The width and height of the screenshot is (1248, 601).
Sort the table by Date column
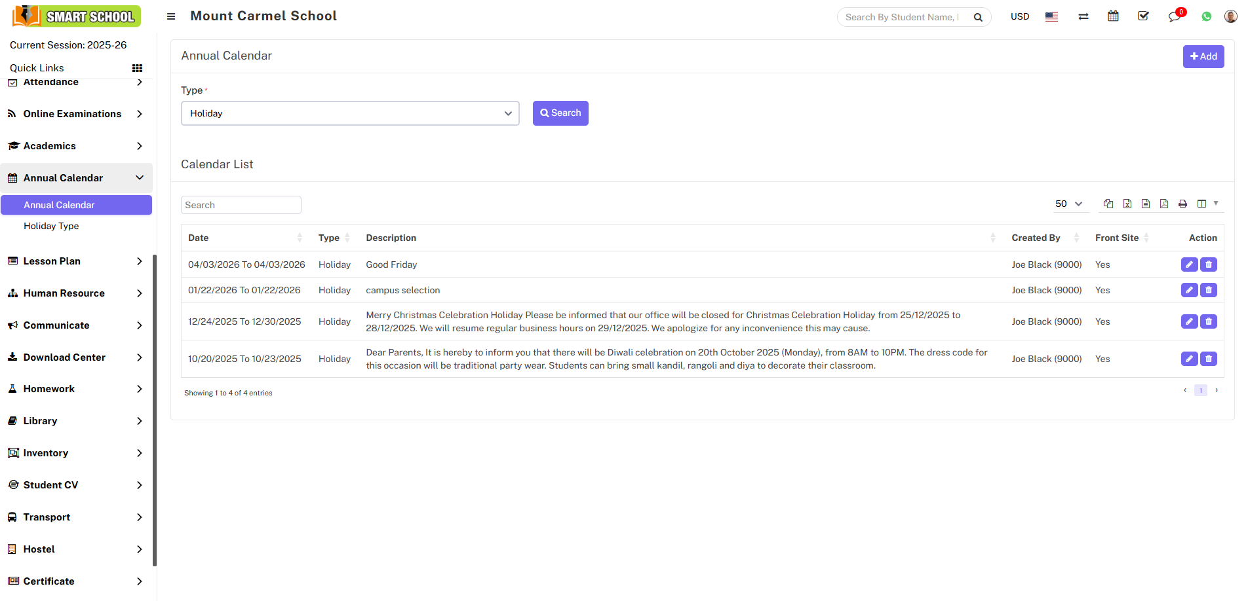point(244,238)
